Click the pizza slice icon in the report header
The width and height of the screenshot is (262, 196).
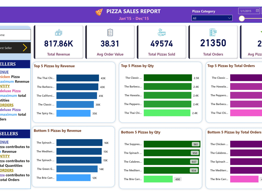click(x=99, y=11)
